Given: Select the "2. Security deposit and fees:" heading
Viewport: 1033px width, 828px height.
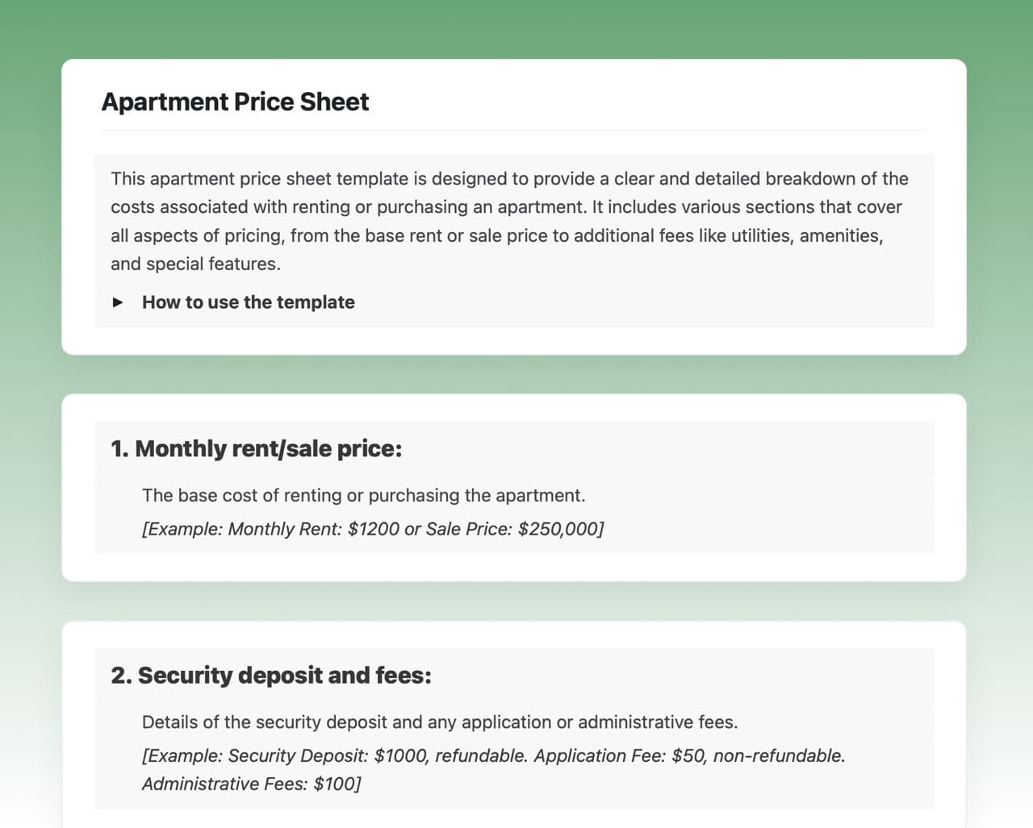Looking at the screenshot, I should [271, 675].
